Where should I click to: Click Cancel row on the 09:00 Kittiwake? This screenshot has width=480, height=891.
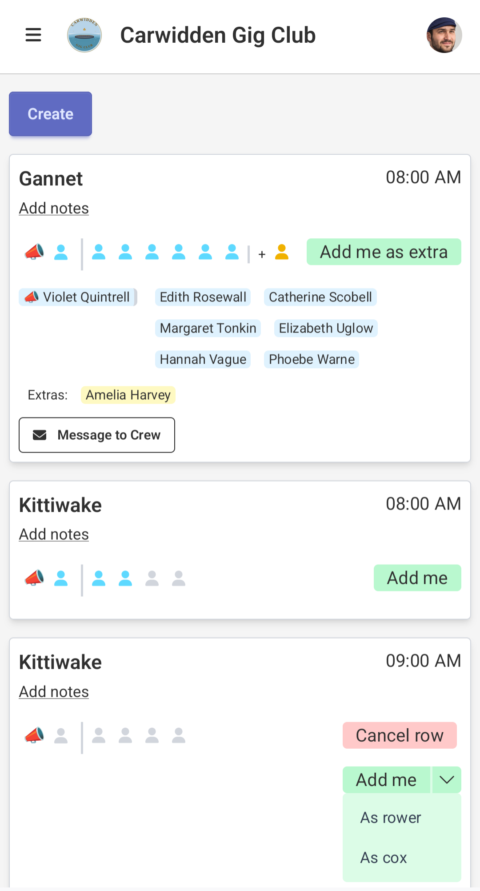399,735
